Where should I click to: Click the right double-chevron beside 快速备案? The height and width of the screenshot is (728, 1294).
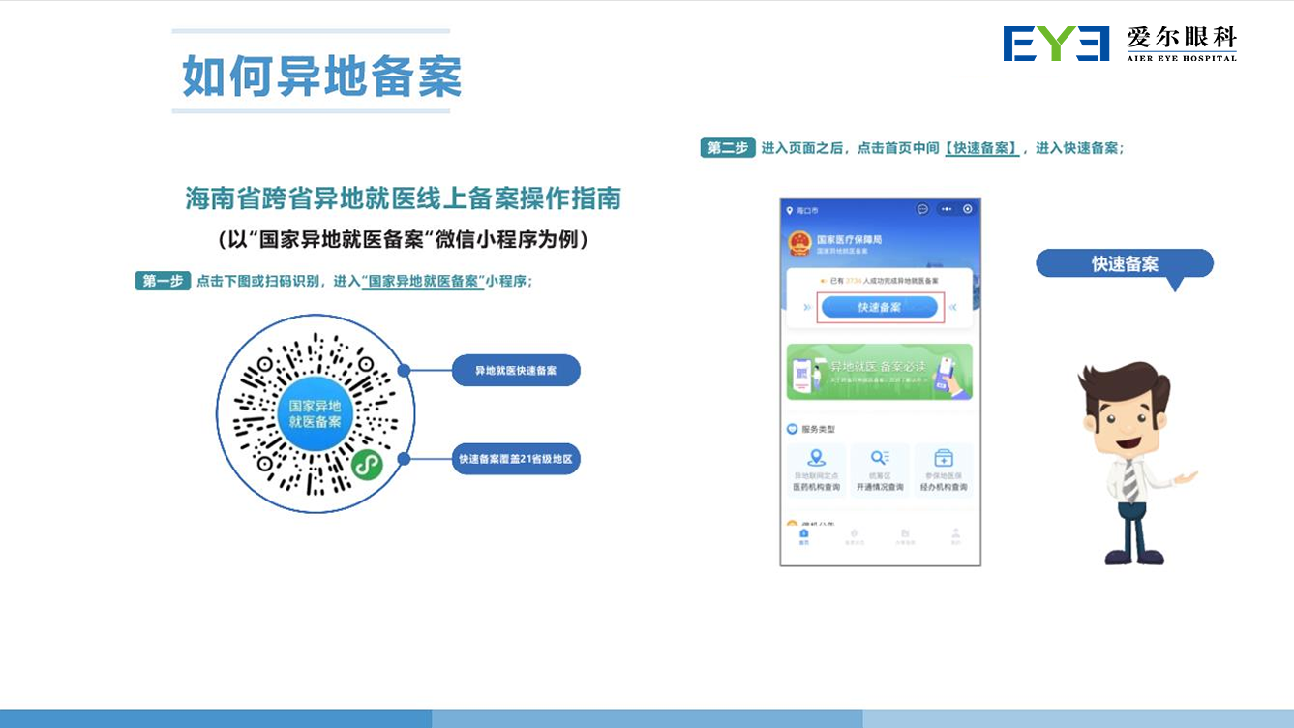click(x=953, y=307)
